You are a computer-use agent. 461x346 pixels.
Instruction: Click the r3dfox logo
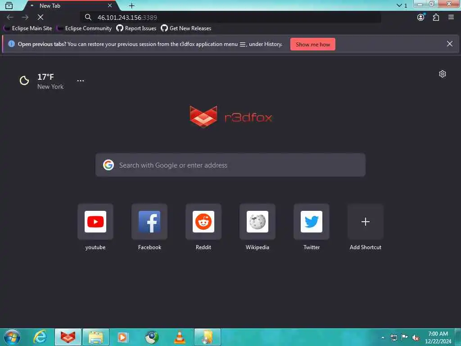231,117
